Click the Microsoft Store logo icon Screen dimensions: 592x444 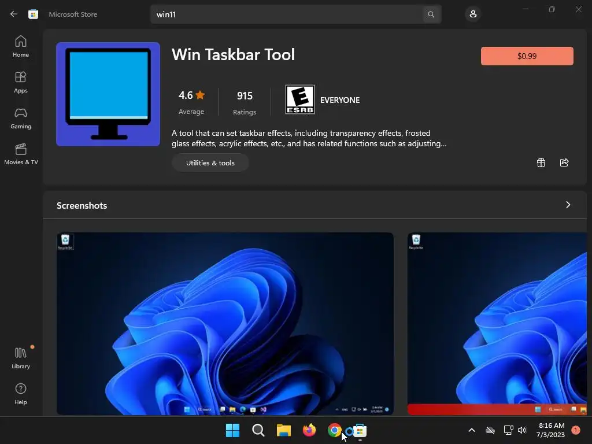pos(33,14)
